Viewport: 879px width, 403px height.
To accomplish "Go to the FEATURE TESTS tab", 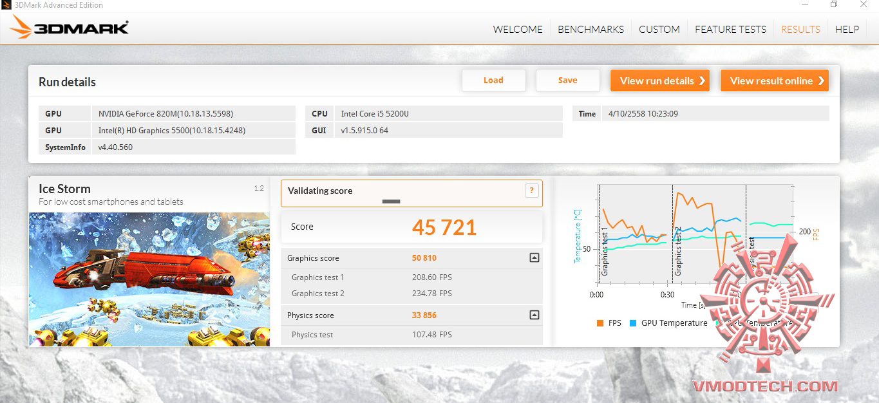I will click(x=730, y=29).
